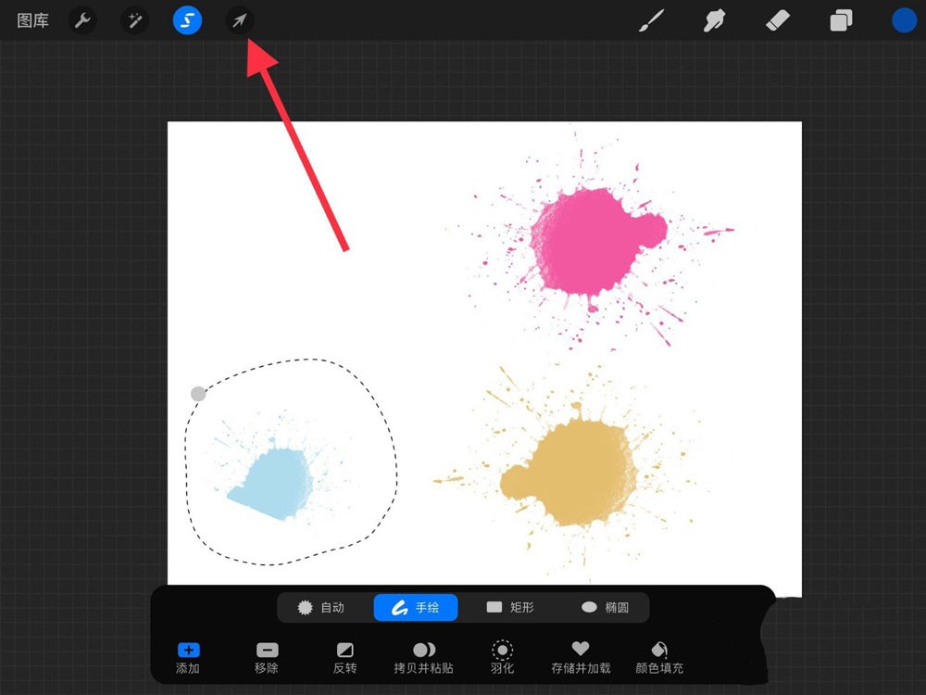Toggle 颜色填充 color fill
926x695 pixels.
[659, 658]
